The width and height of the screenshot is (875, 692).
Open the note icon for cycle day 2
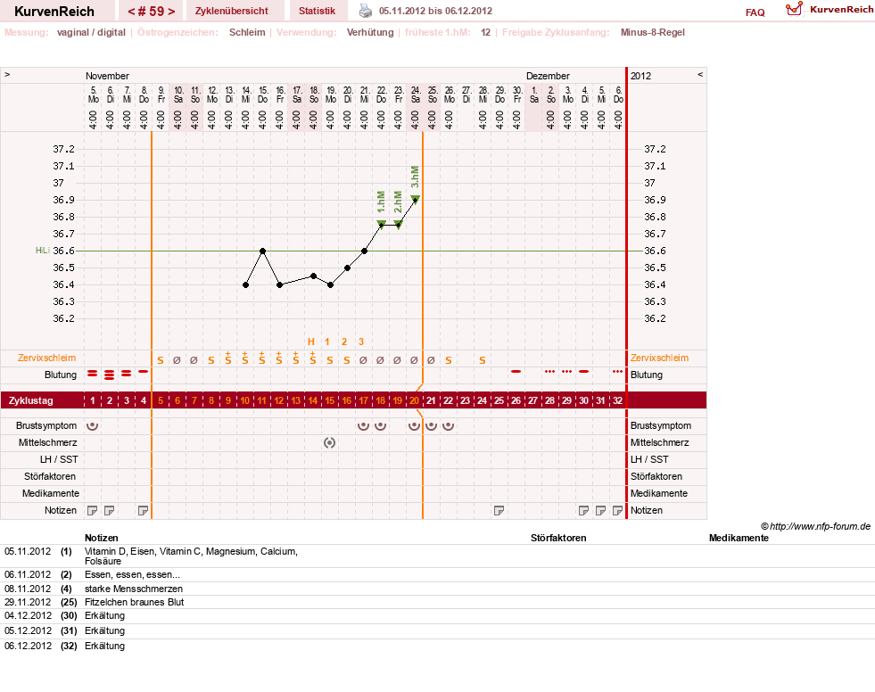point(110,510)
